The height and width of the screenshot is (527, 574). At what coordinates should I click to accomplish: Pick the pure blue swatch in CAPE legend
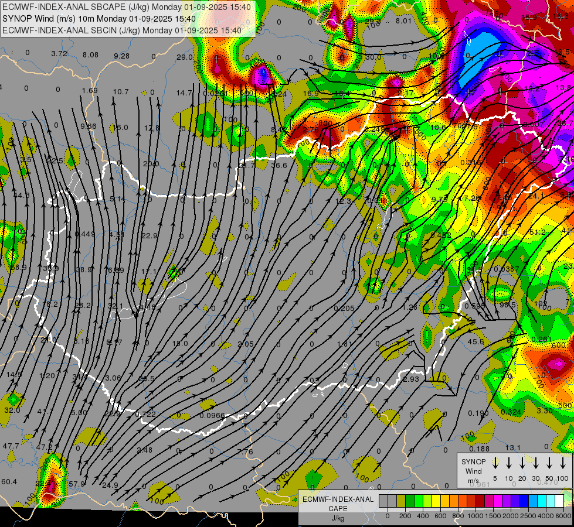click(524, 501)
